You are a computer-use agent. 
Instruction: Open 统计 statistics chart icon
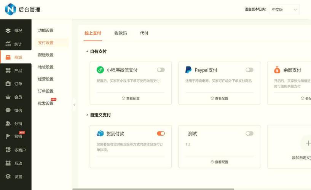(8, 44)
